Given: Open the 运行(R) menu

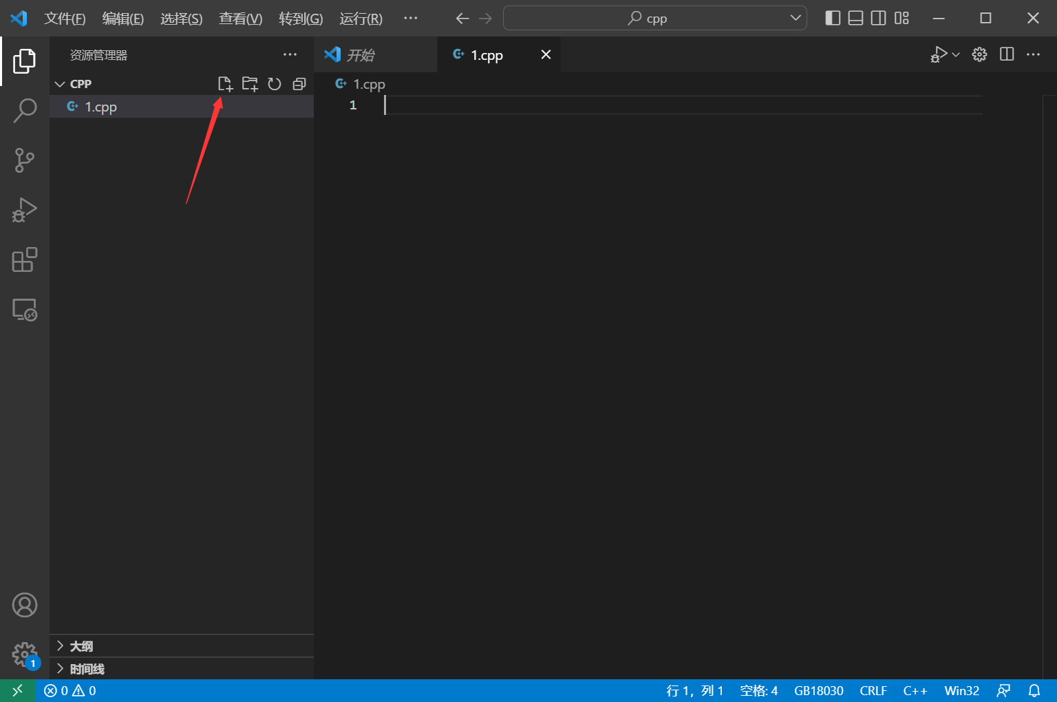Looking at the screenshot, I should pos(361,19).
